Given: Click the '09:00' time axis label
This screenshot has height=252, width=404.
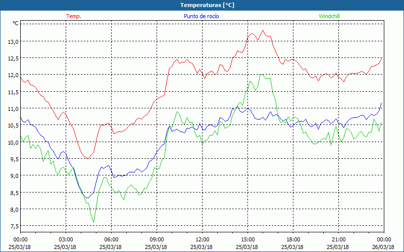Looking at the screenshot, I should click(157, 240).
